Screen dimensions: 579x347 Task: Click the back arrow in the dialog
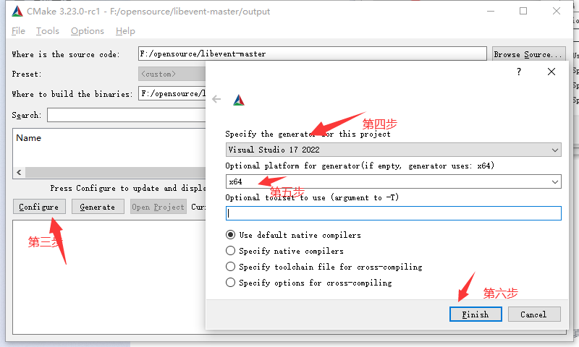pos(216,99)
